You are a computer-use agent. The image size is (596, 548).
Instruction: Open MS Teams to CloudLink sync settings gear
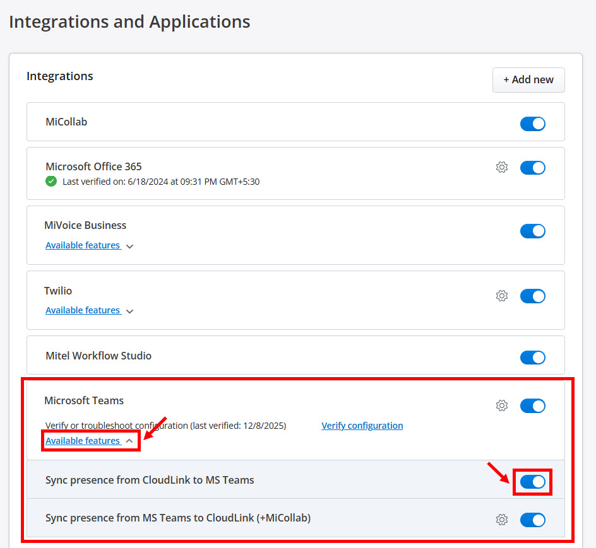502,520
